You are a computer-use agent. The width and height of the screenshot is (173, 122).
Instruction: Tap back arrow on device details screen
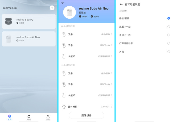click(63, 3)
